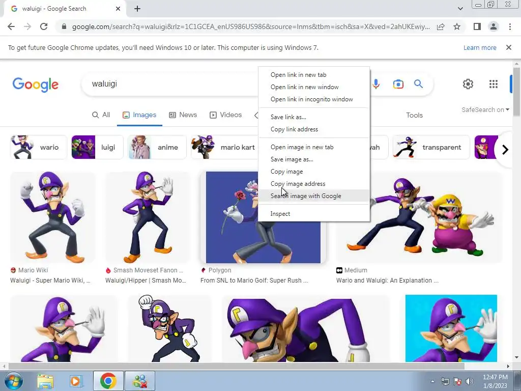Choose Open link in new tab
521x391 pixels.
pyautogui.click(x=314, y=75)
